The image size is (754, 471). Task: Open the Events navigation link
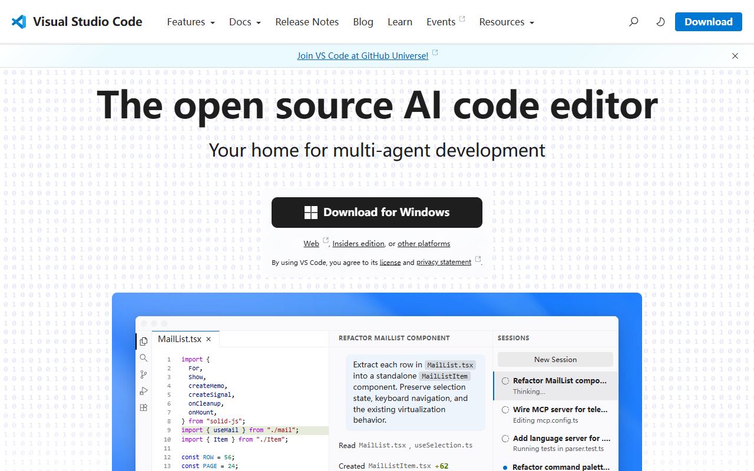(x=445, y=22)
